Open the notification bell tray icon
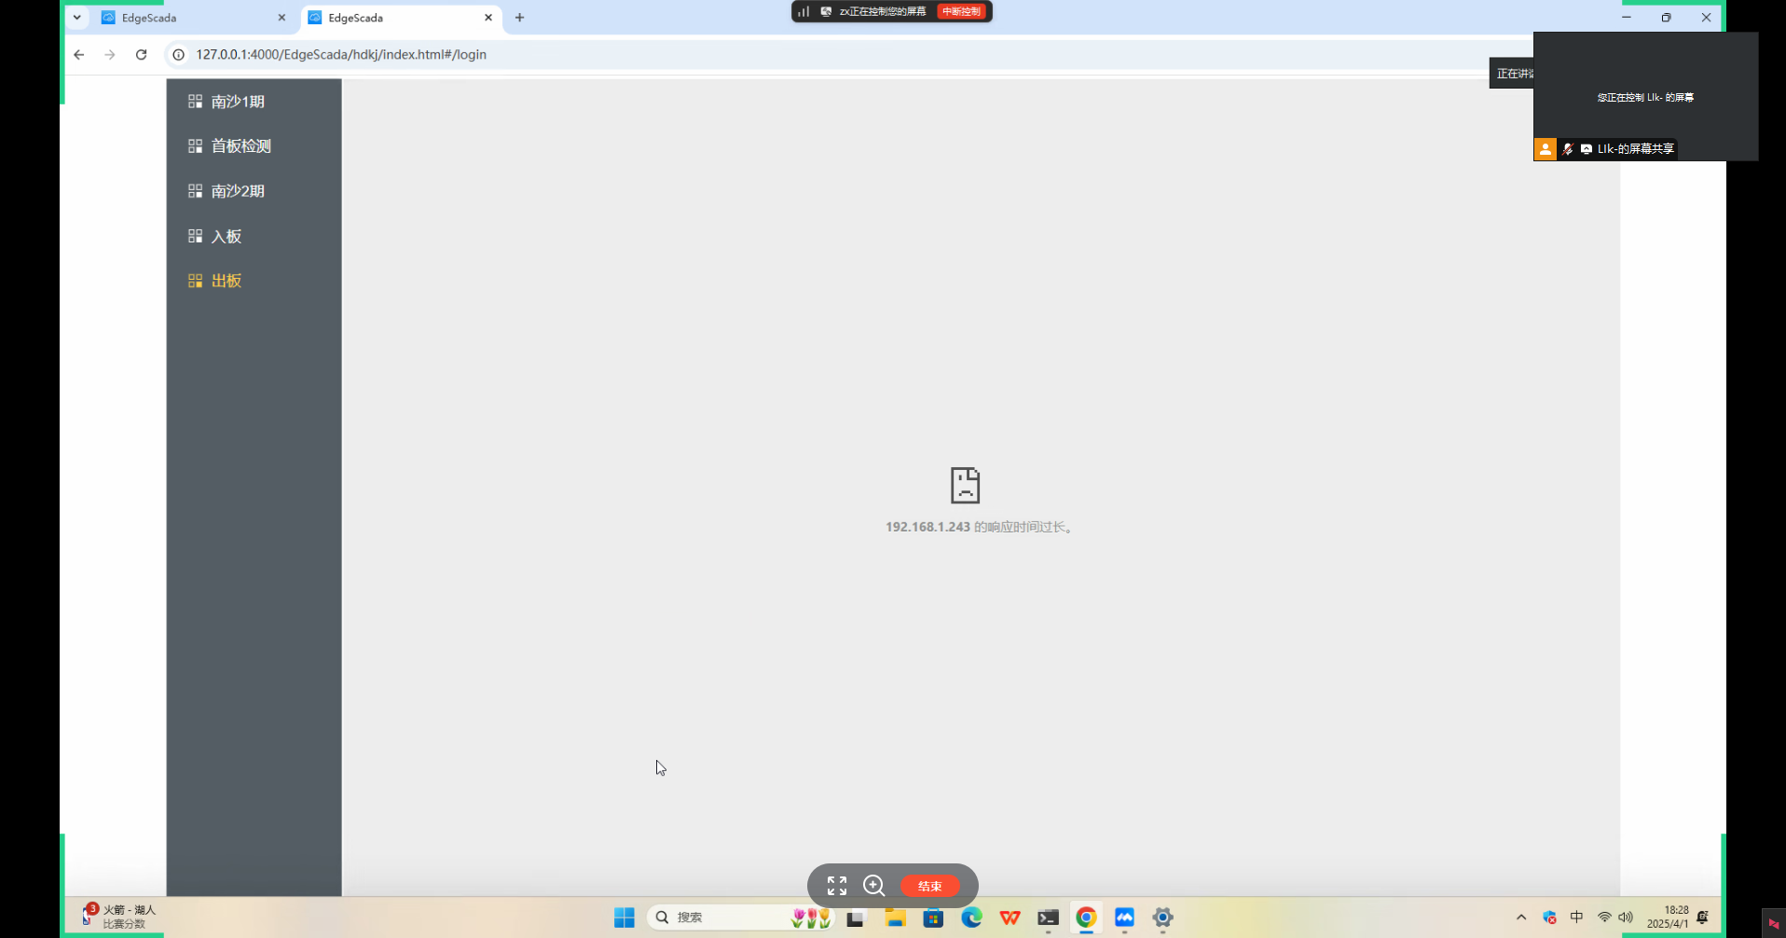 point(1703,917)
